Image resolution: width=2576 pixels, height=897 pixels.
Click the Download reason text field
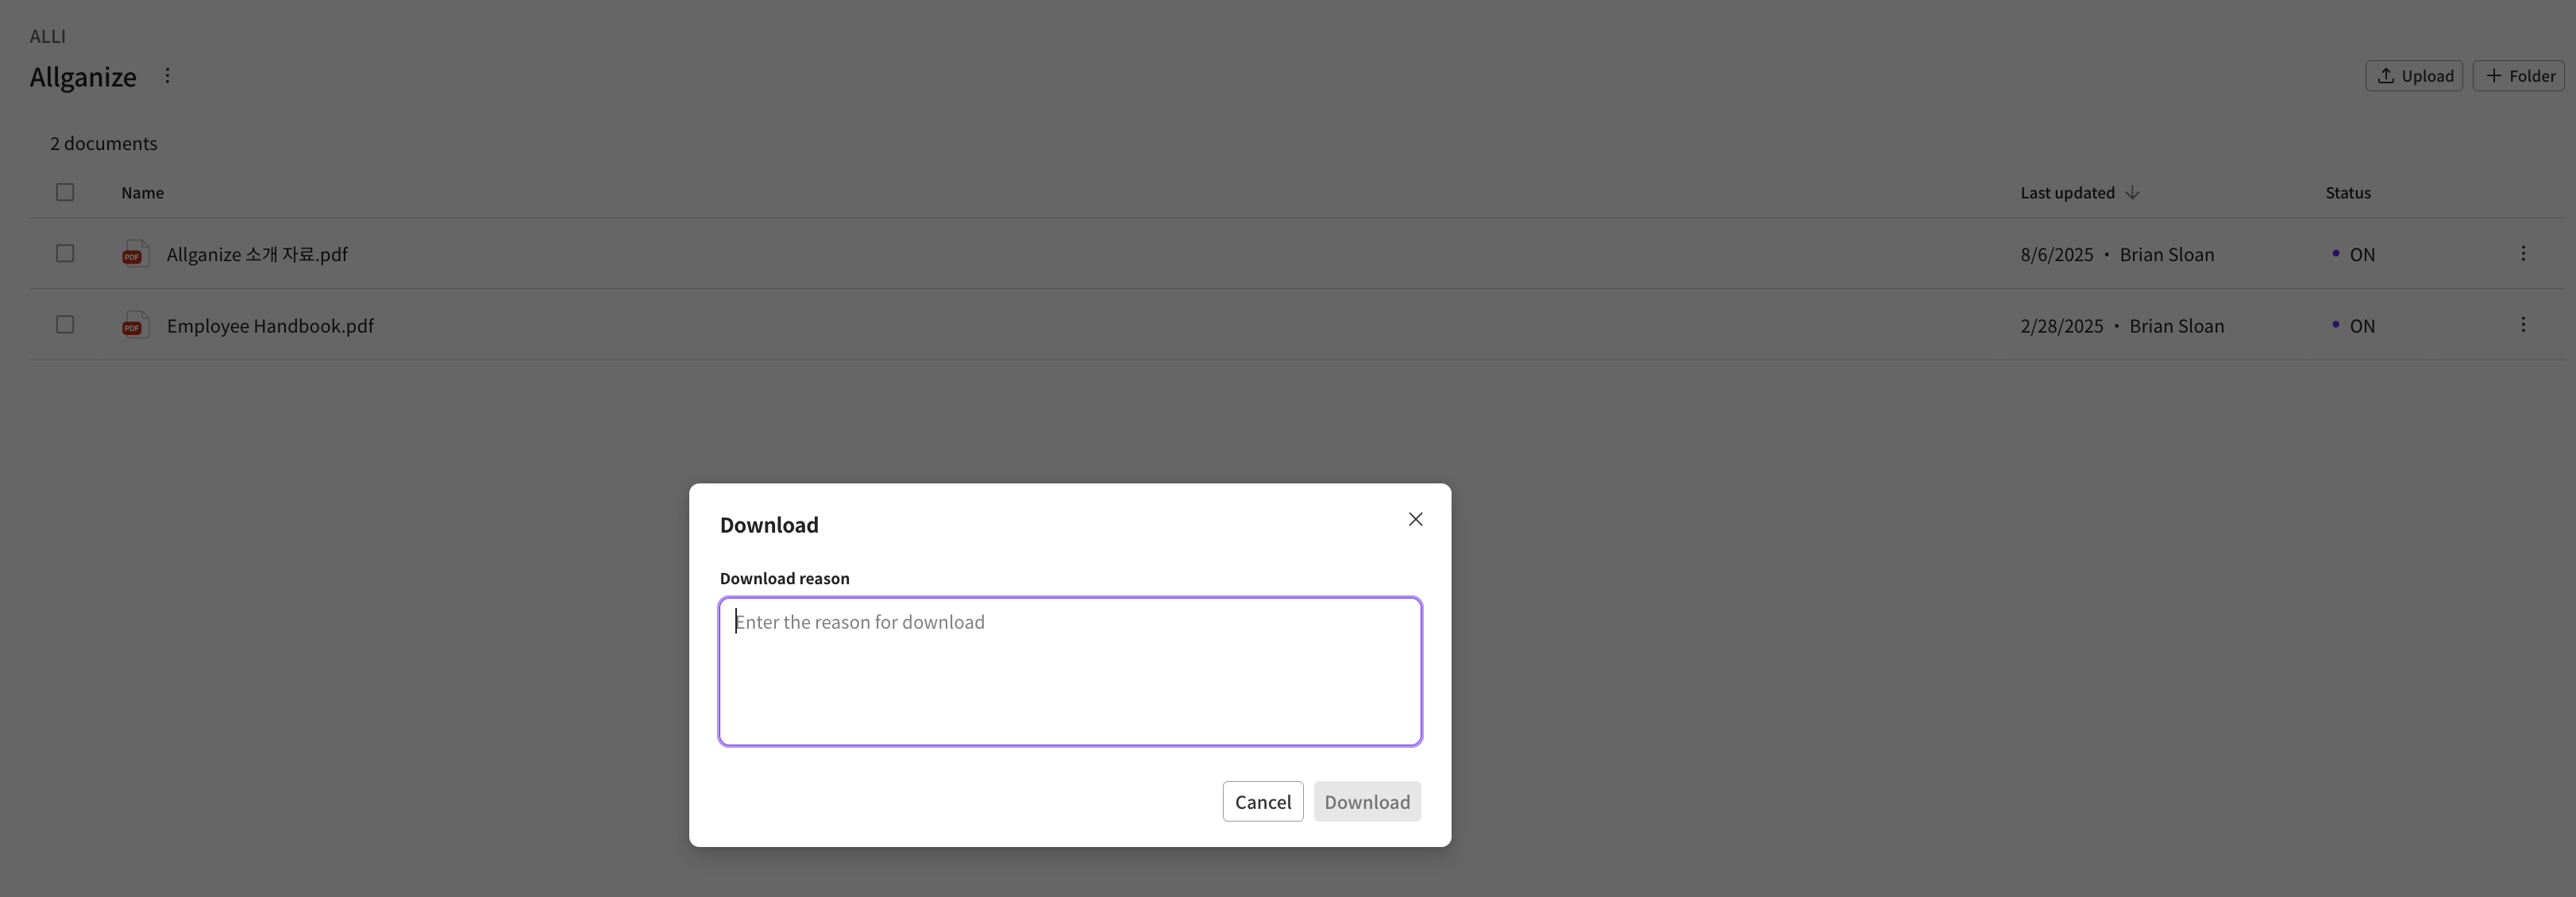(1069, 671)
